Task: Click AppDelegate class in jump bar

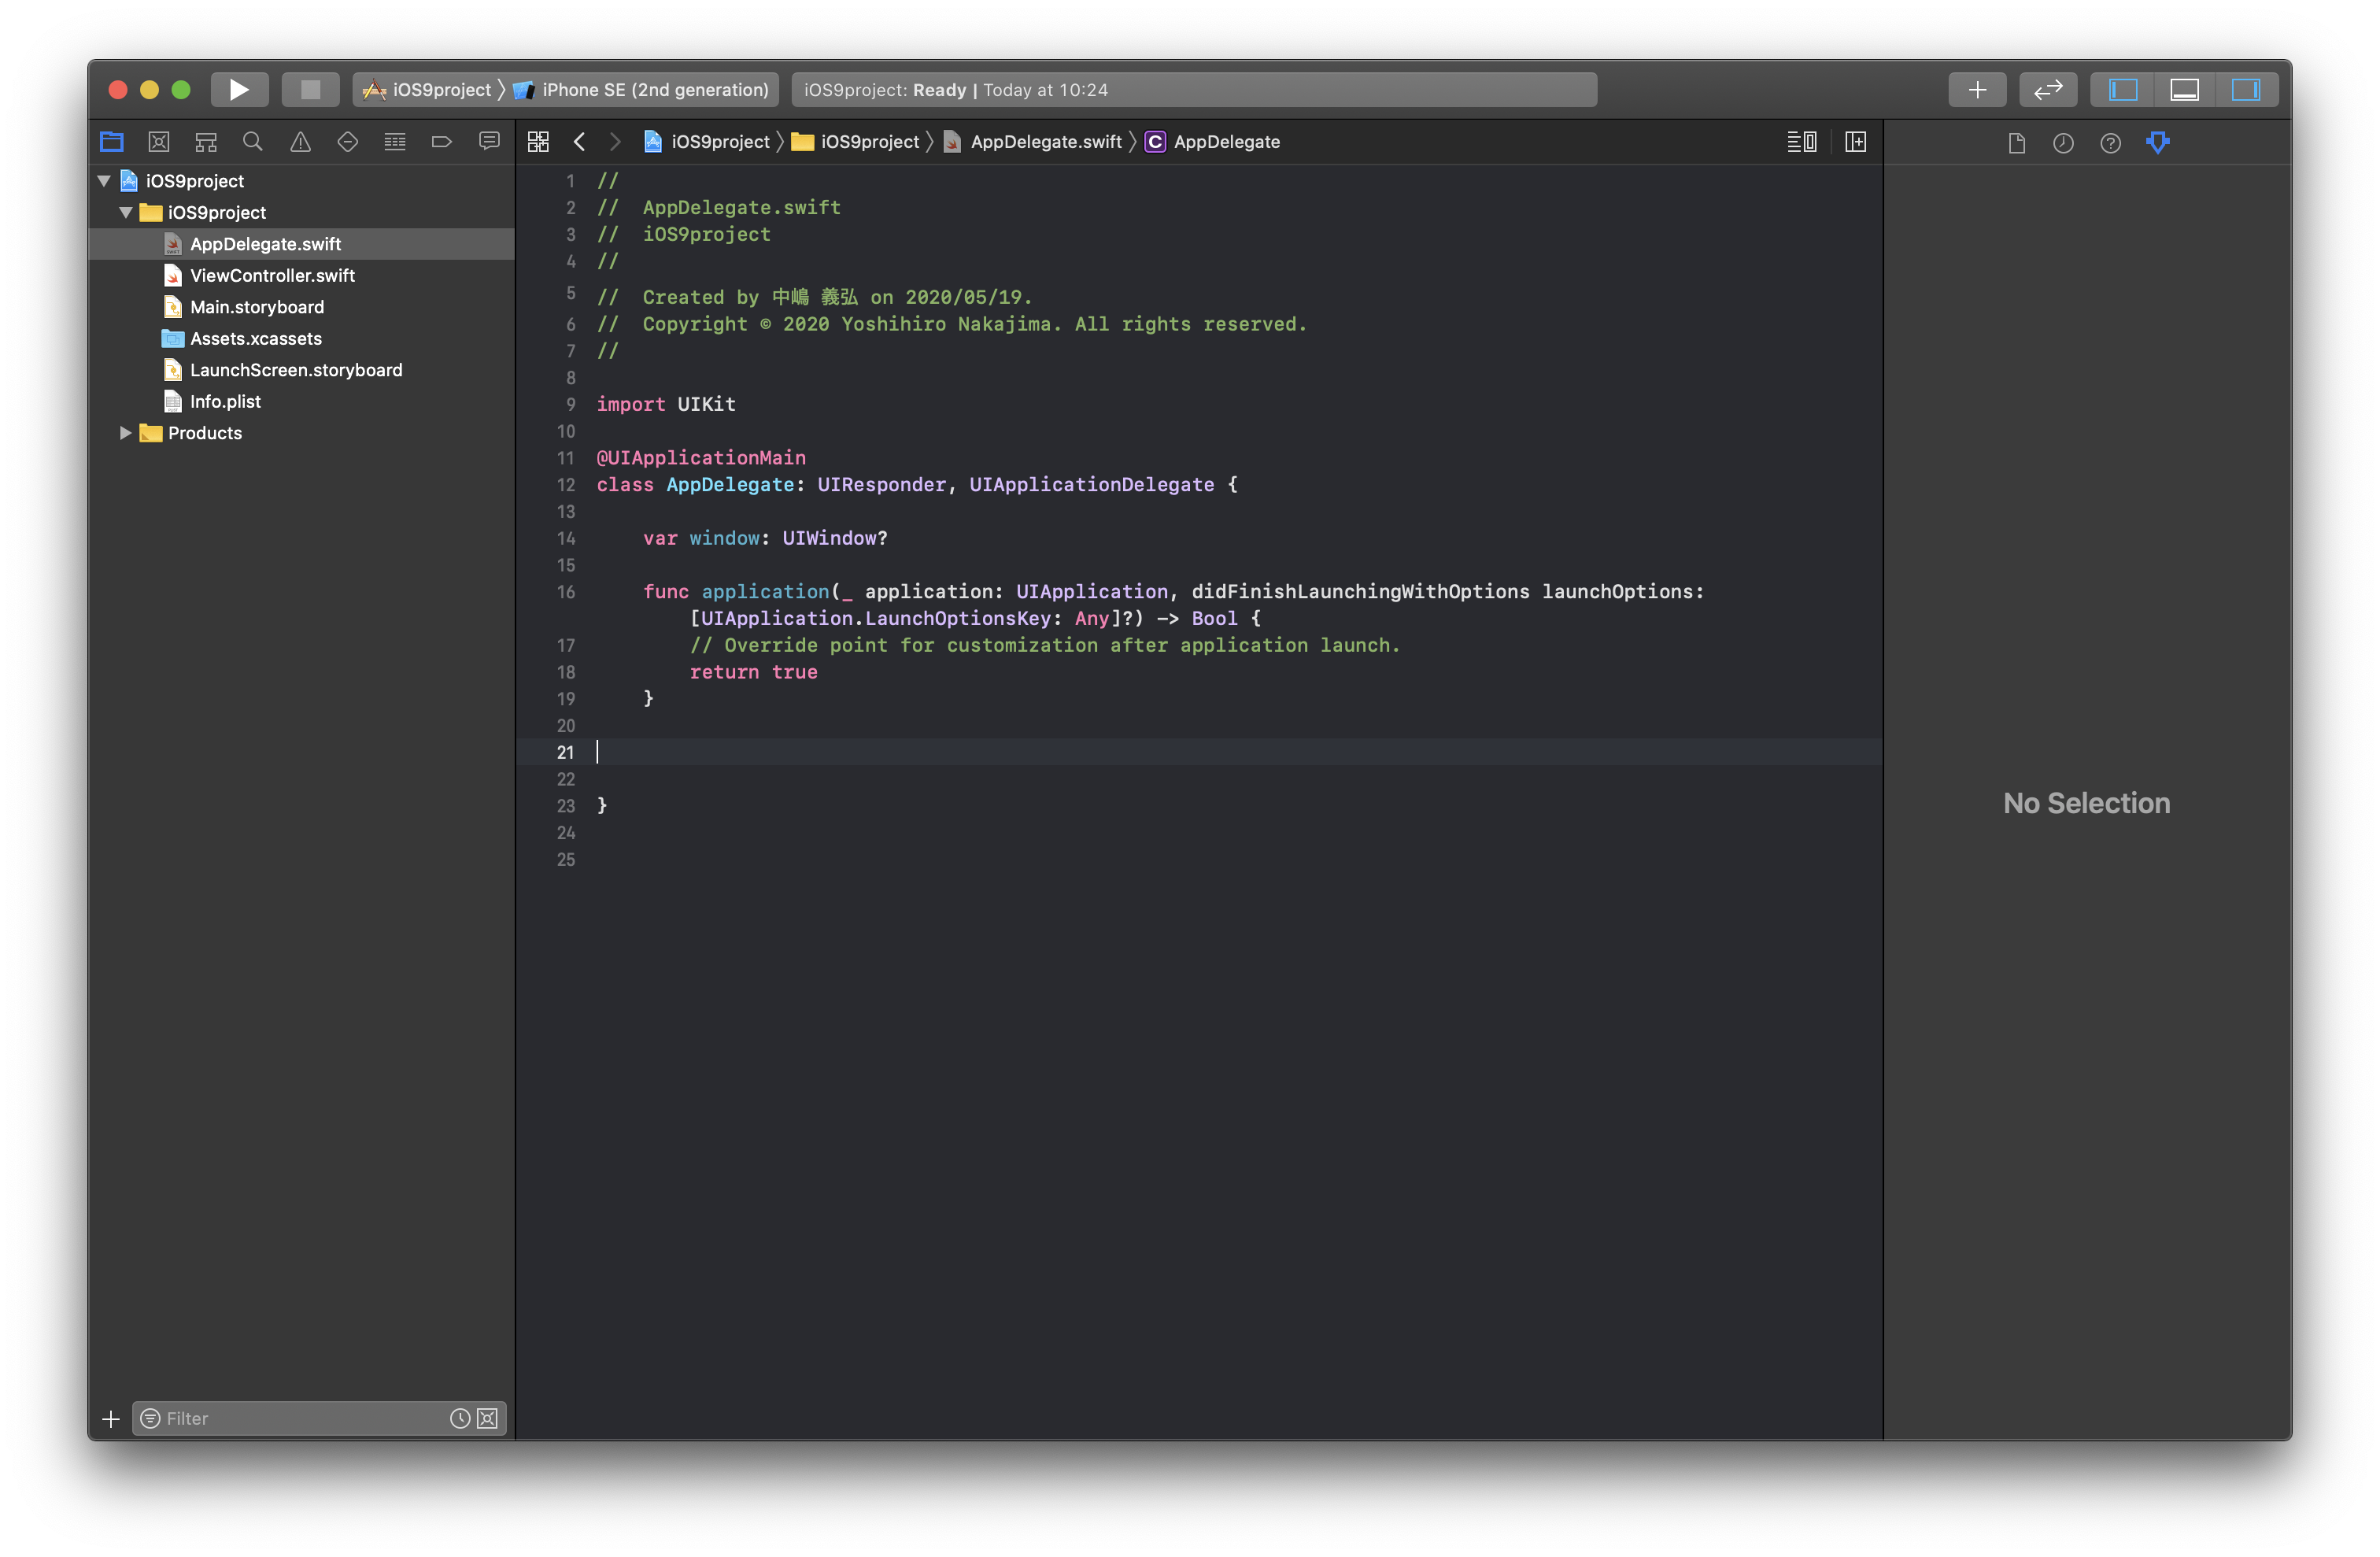Action: (1212, 142)
